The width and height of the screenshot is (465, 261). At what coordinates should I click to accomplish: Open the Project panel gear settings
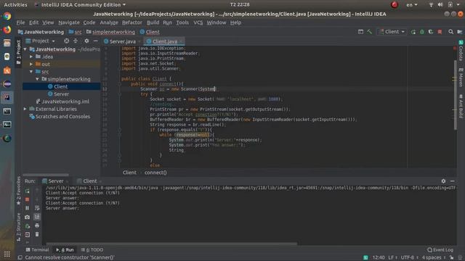pyautogui.click(x=86, y=41)
